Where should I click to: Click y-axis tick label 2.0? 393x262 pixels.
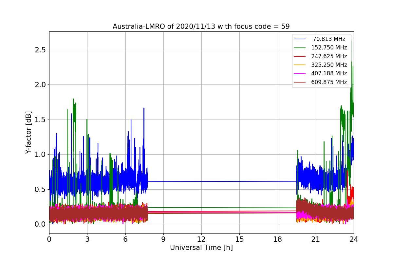coord(40,84)
